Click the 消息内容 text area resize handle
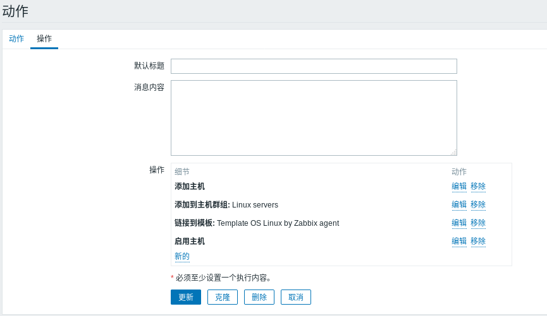Viewport: 547px width, 316px height. pos(453,153)
